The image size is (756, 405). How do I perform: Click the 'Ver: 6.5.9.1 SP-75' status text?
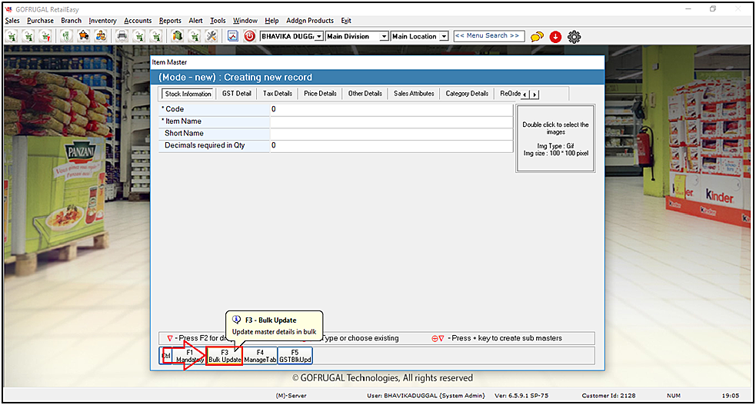coord(521,395)
